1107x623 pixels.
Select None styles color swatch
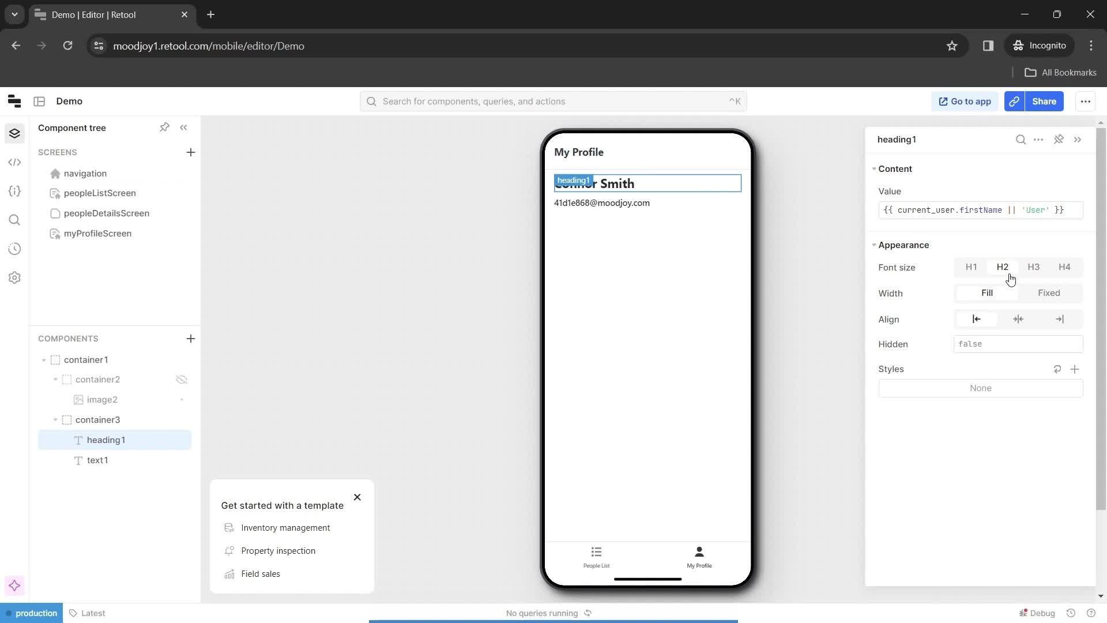[980, 388]
